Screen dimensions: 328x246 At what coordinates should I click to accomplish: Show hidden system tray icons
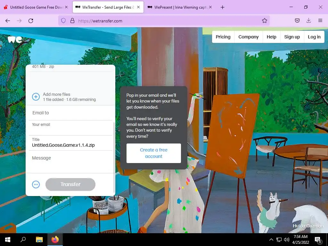pos(271,240)
